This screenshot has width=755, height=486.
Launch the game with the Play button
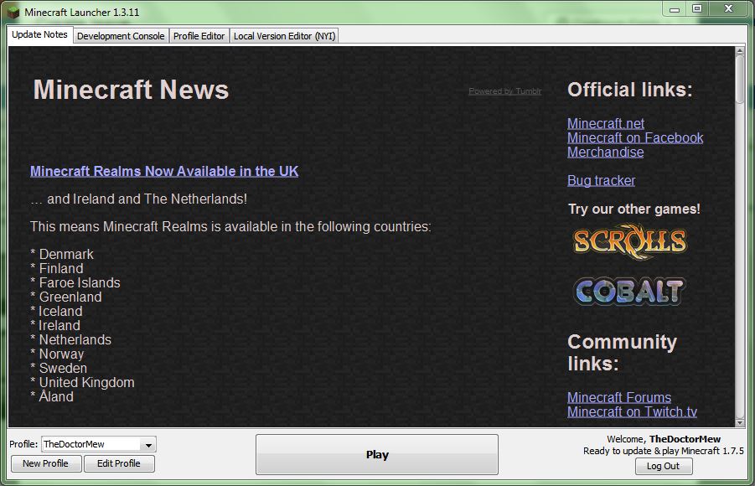point(377,455)
